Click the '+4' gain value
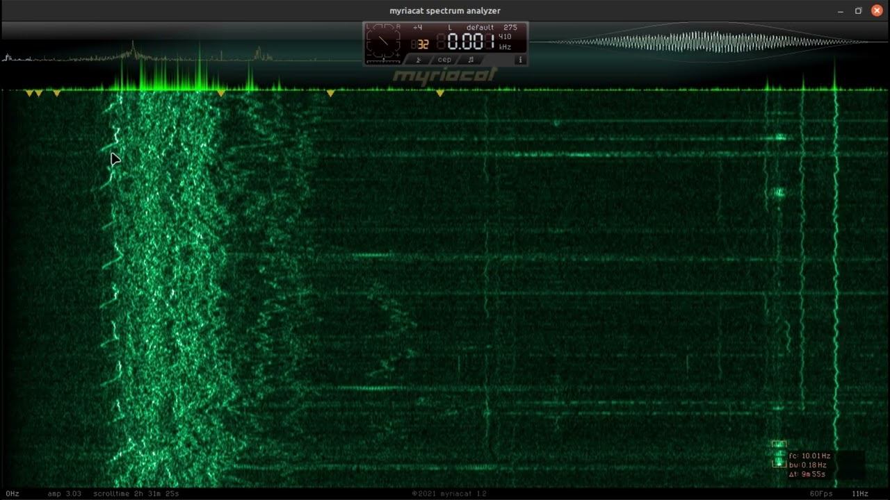This screenshot has width=890, height=500. 417,28
